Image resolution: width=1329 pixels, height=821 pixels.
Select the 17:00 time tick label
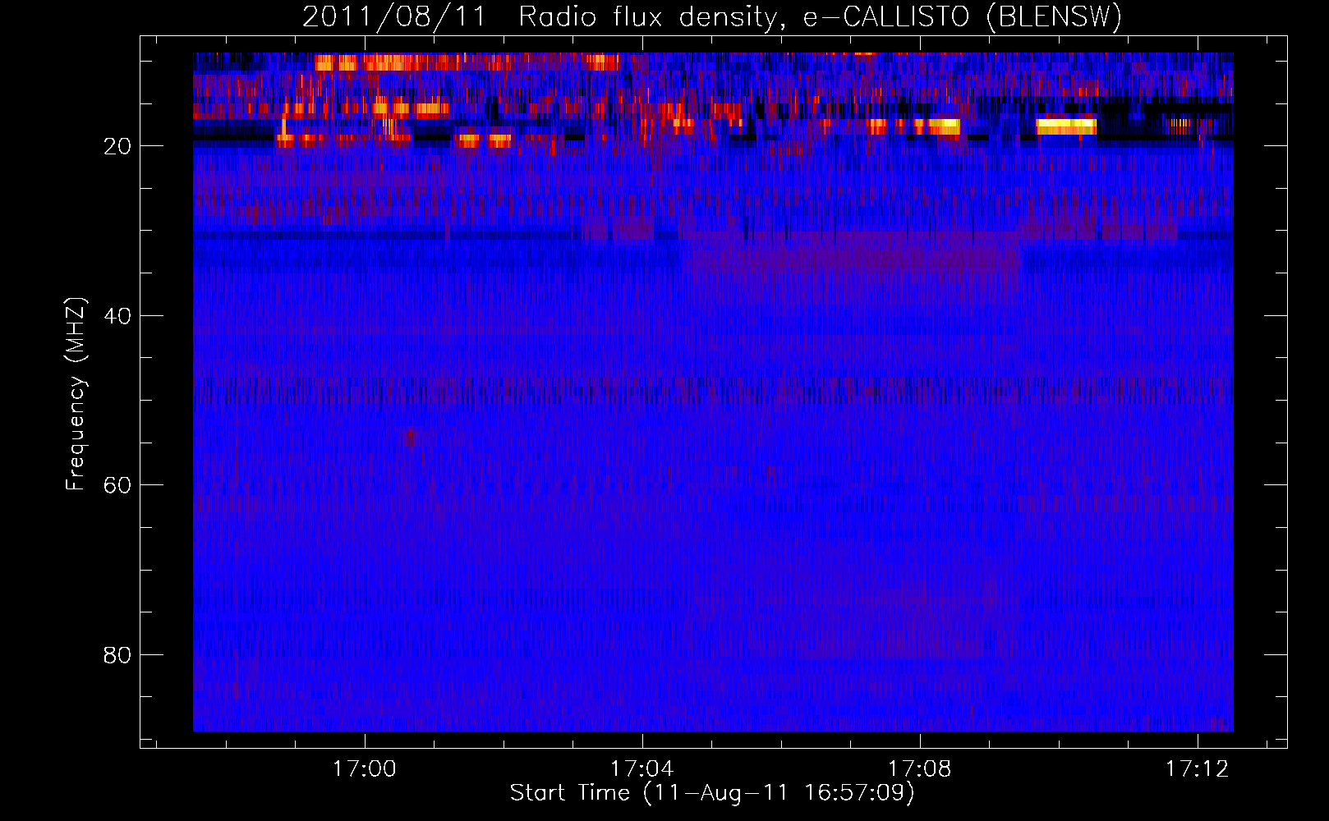[x=364, y=768]
